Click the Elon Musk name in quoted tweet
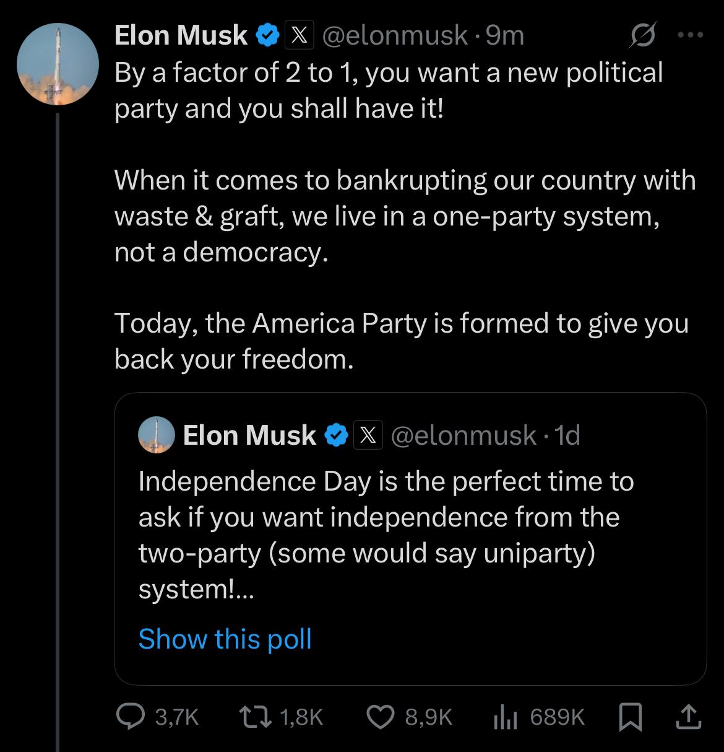This screenshot has width=724, height=752. point(249,435)
